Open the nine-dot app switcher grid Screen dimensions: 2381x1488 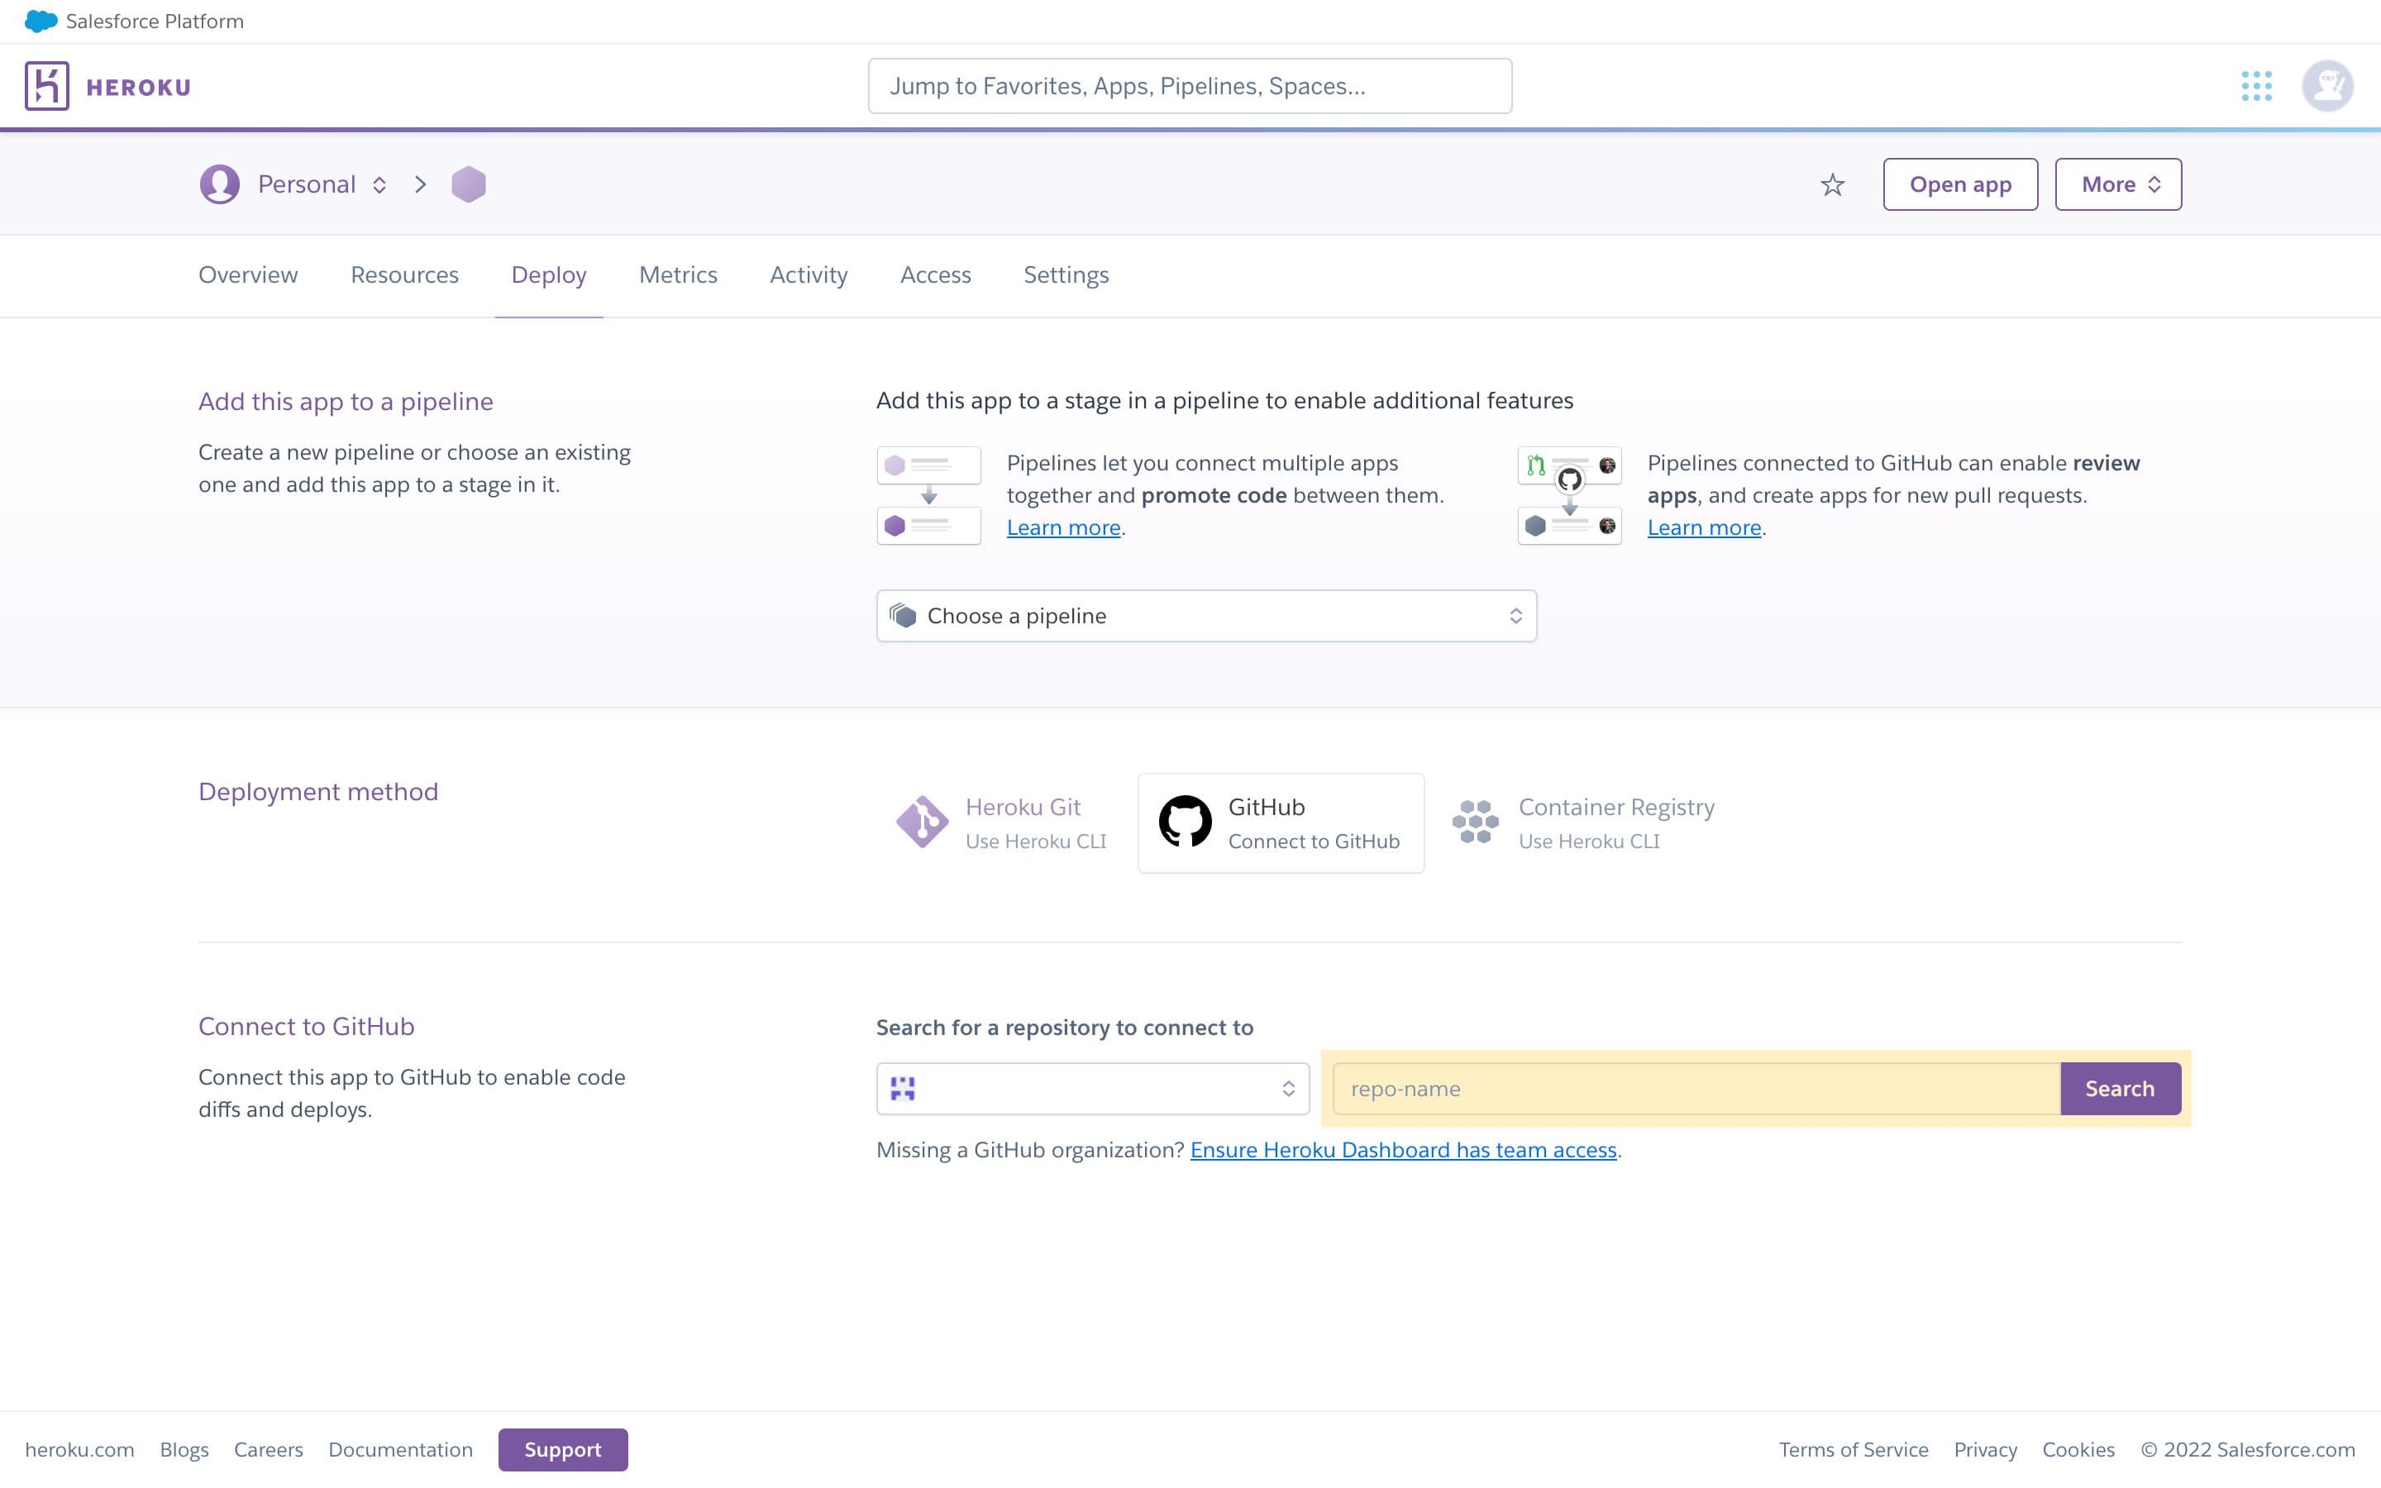point(2256,86)
